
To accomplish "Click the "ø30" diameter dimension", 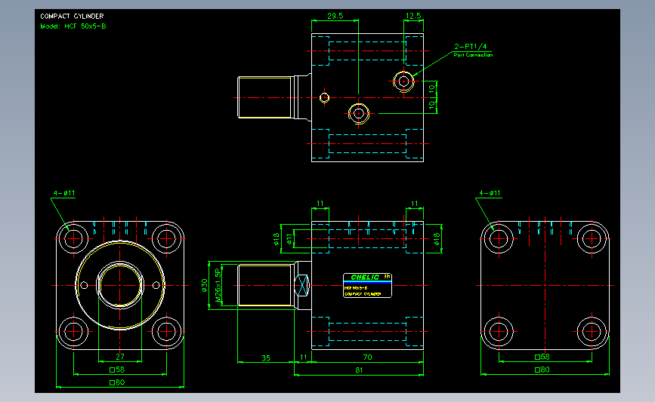I will [x=204, y=285].
